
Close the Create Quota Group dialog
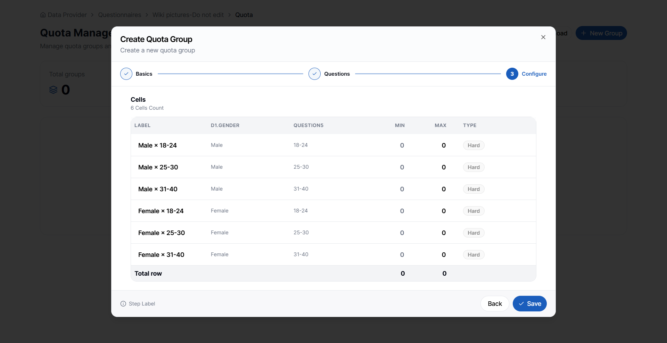point(543,37)
